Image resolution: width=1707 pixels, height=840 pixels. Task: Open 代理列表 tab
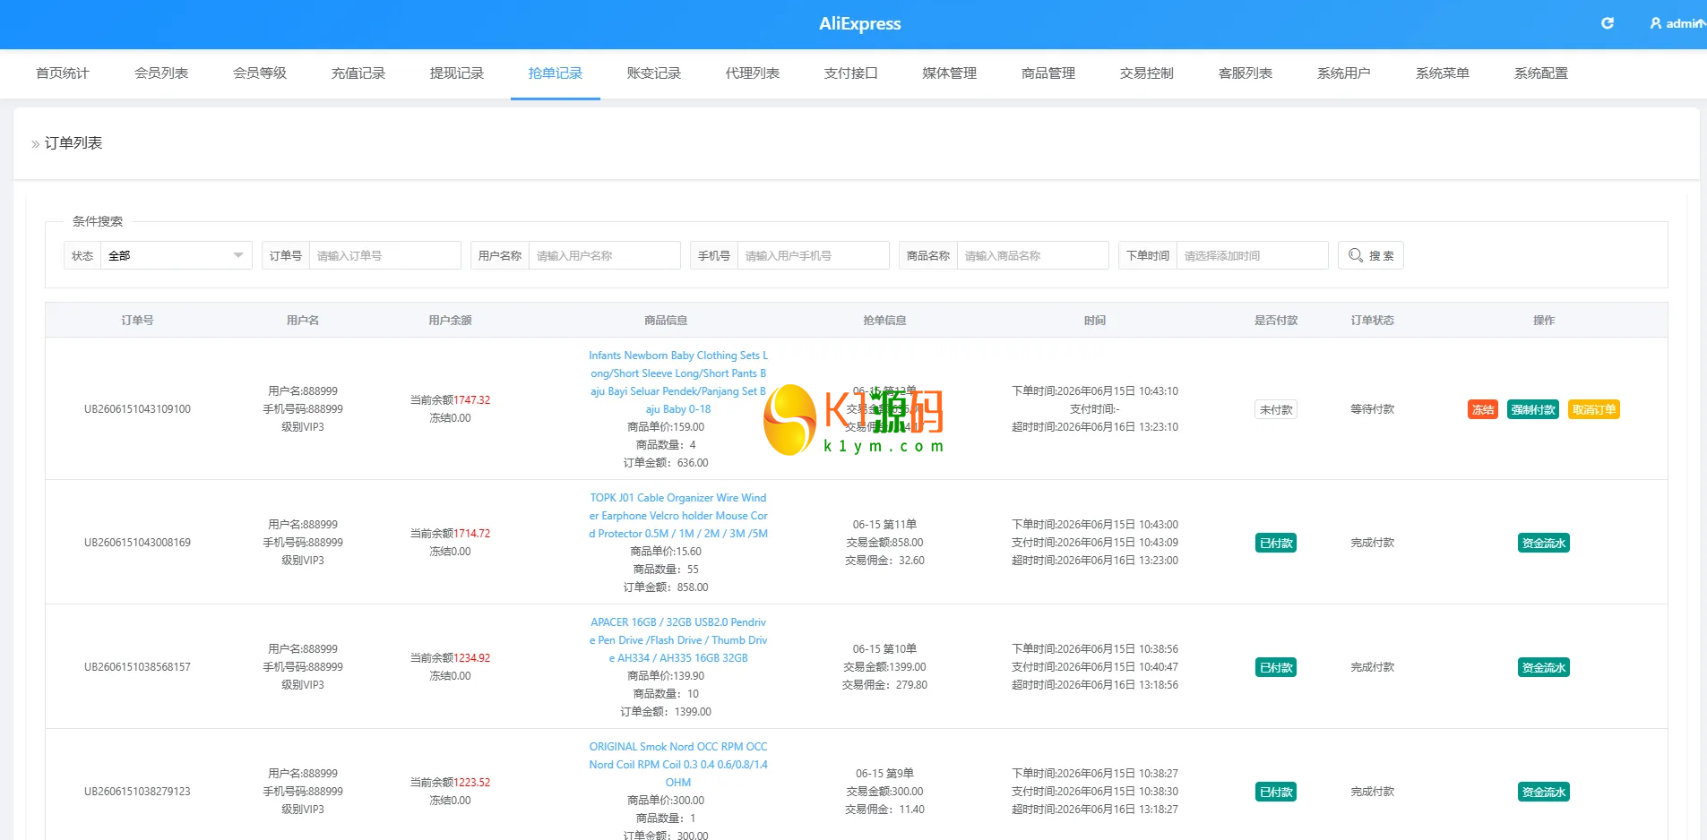click(753, 73)
